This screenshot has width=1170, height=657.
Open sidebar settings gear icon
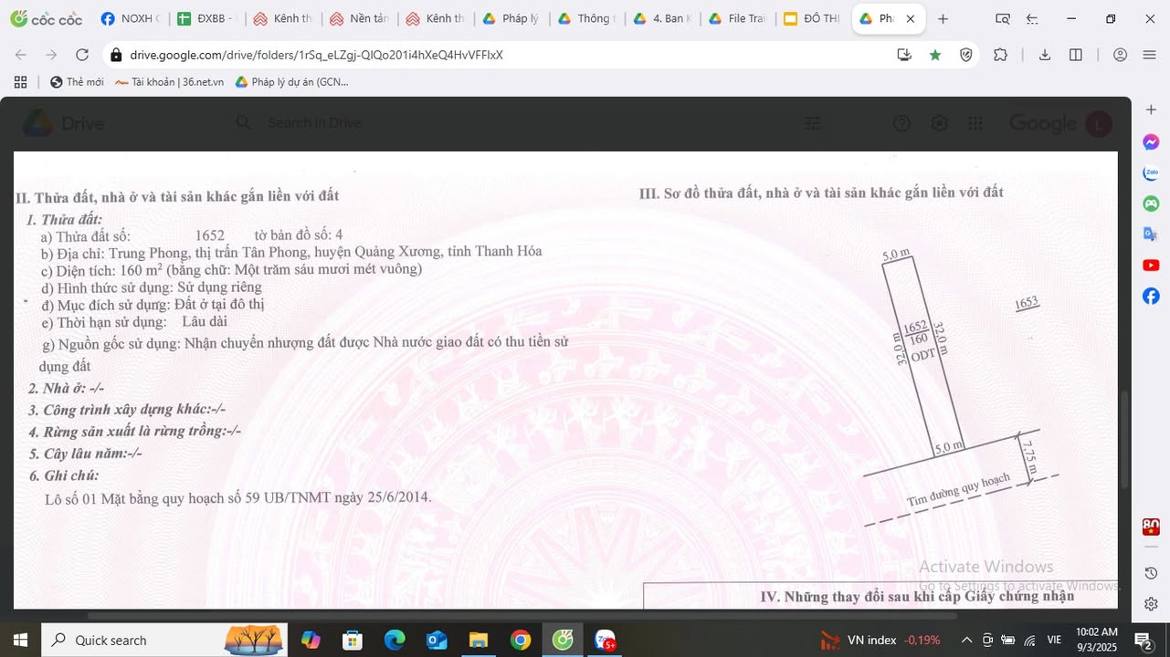coord(1151,604)
